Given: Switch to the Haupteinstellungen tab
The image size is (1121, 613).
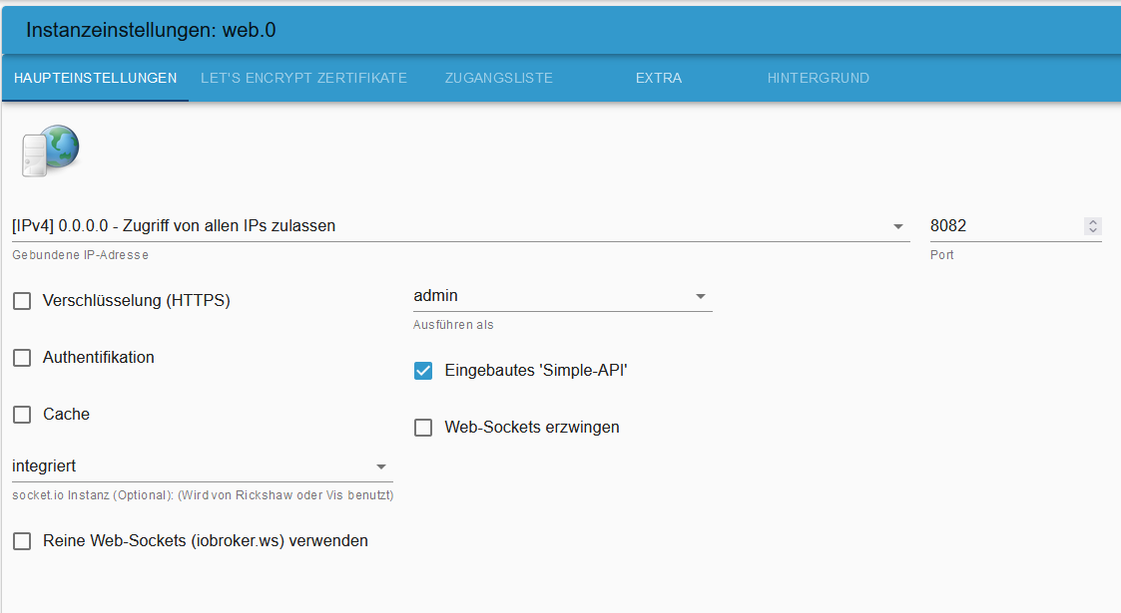Looking at the screenshot, I should point(95,78).
